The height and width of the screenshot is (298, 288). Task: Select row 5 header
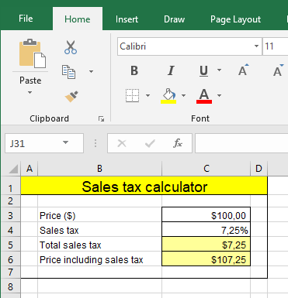(x=10, y=245)
